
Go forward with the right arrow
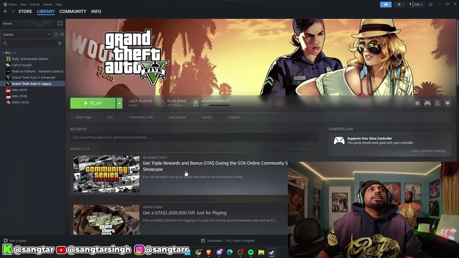click(13, 11)
